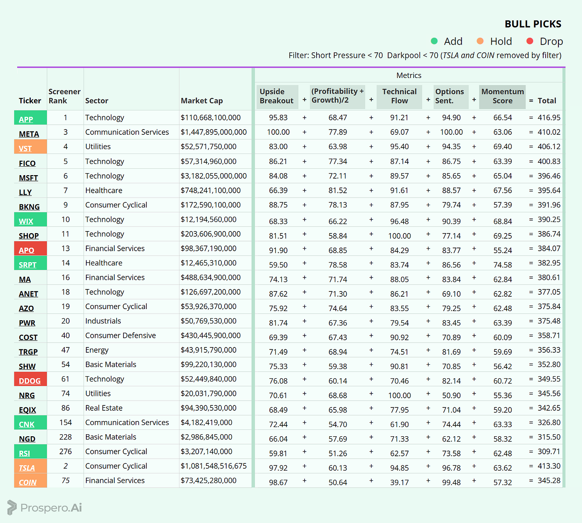The width and height of the screenshot is (582, 523).
Task: Select FICO total value 400.83
Action: click(549, 162)
